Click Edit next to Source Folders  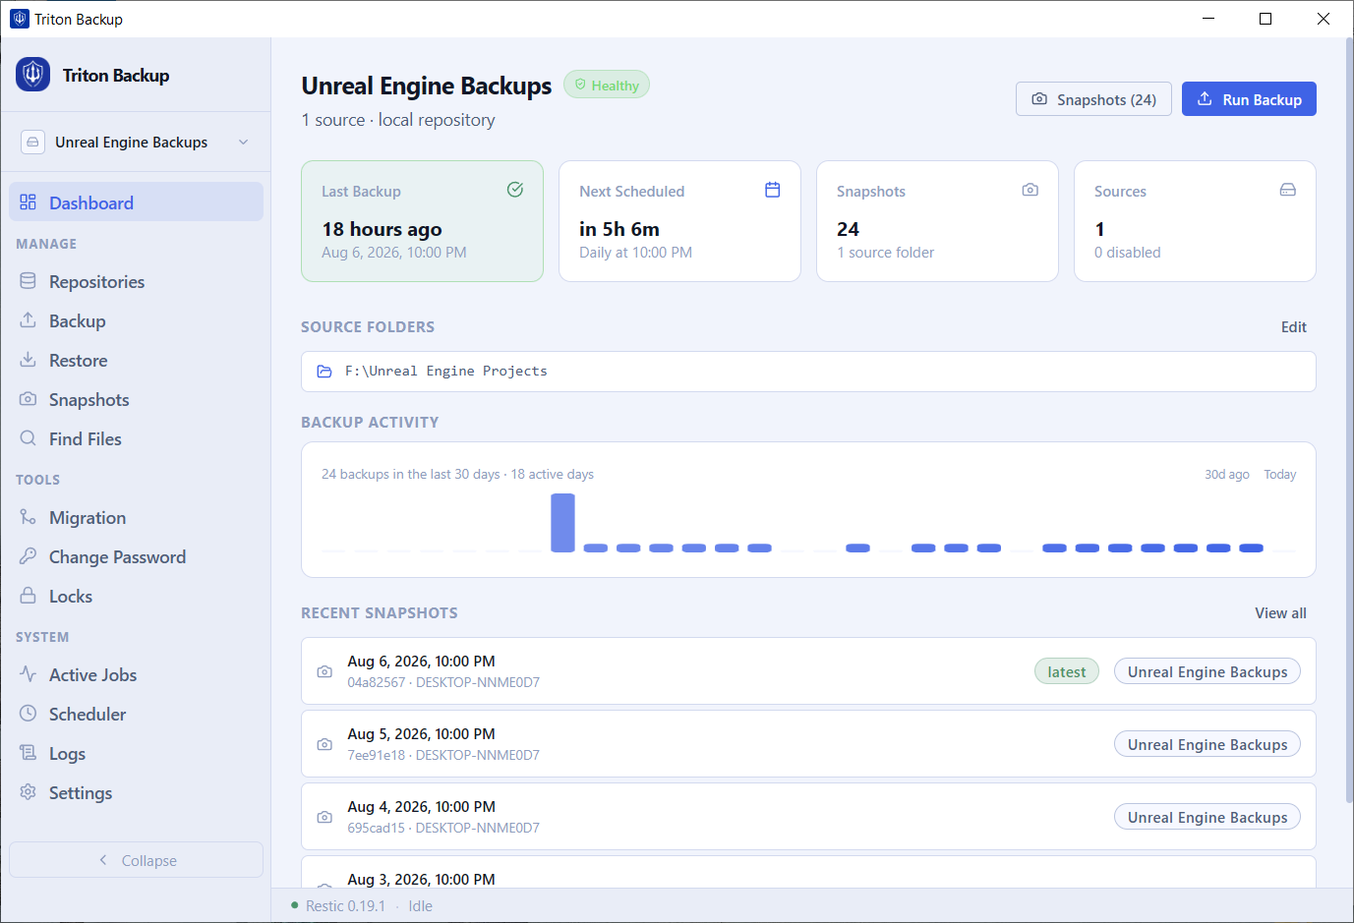[1294, 327]
